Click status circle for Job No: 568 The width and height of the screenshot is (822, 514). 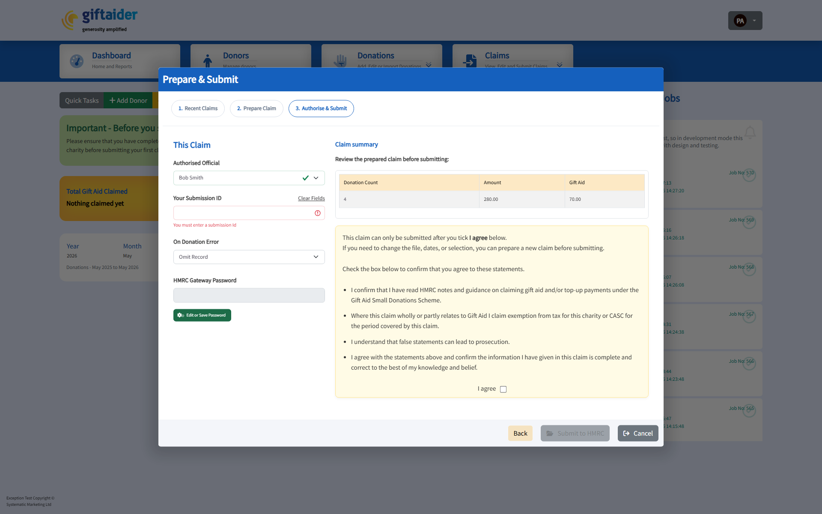click(x=749, y=269)
